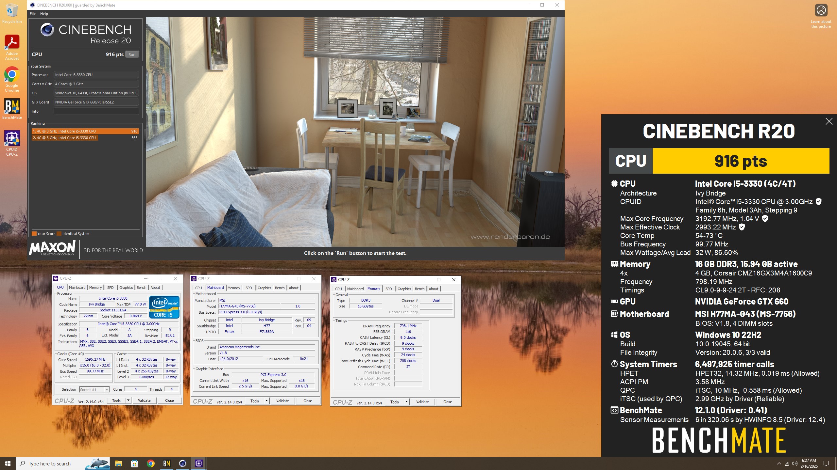This screenshot has width=837, height=470.
Task: Click Validate in CPU tab window
Action: pyautogui.click(x=144, y=400)
